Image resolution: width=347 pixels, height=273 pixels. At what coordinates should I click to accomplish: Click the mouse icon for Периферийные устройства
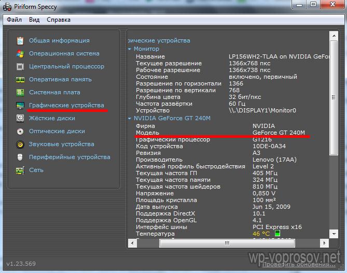(20, 157)
